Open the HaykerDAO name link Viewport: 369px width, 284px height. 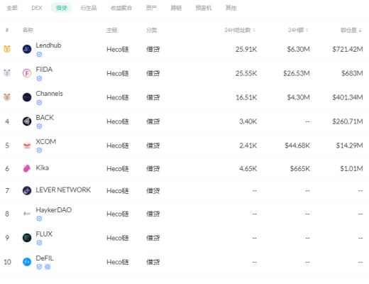point(54,210)
